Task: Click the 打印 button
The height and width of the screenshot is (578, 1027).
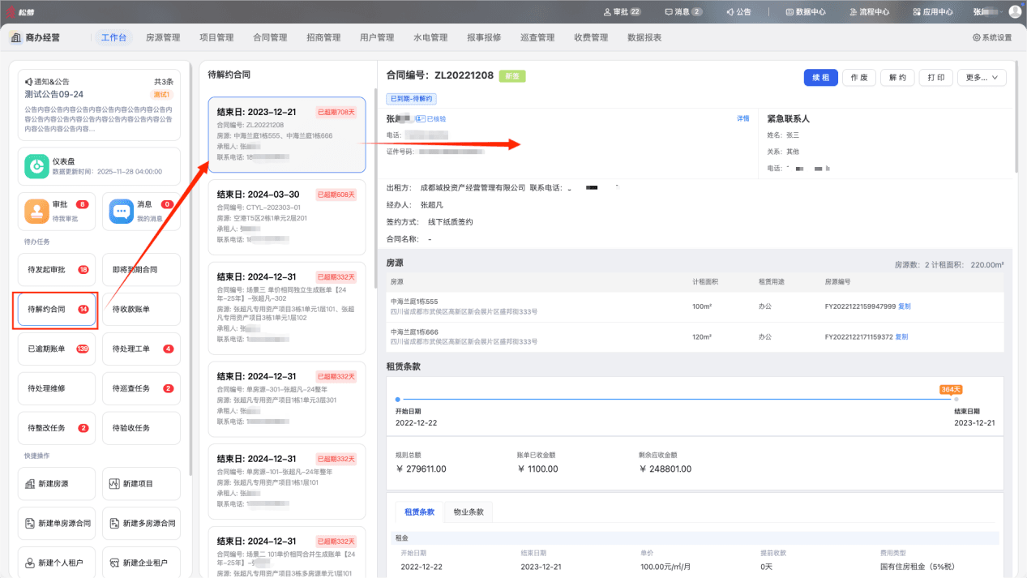Action: click(936, 77)
